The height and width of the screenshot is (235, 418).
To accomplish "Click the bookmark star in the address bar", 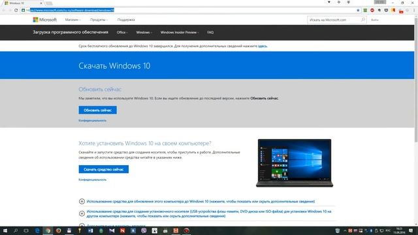I will click(358, 10).
